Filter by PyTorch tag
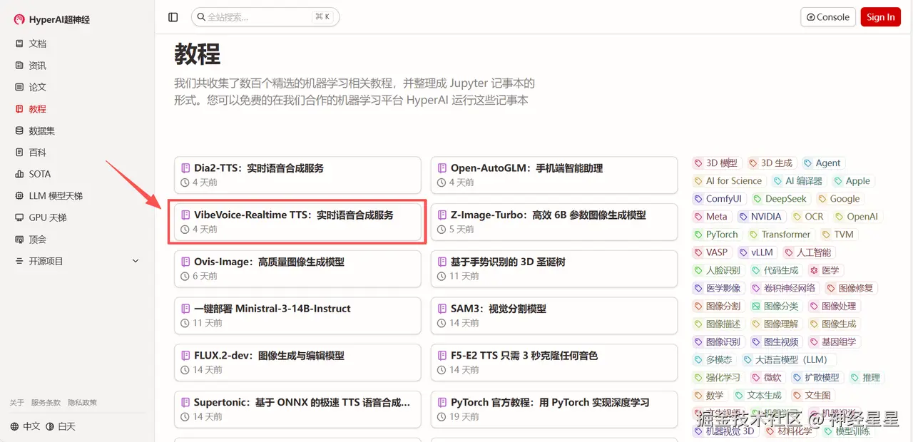This screenshot has height=442, width=913. coord(717,235)
